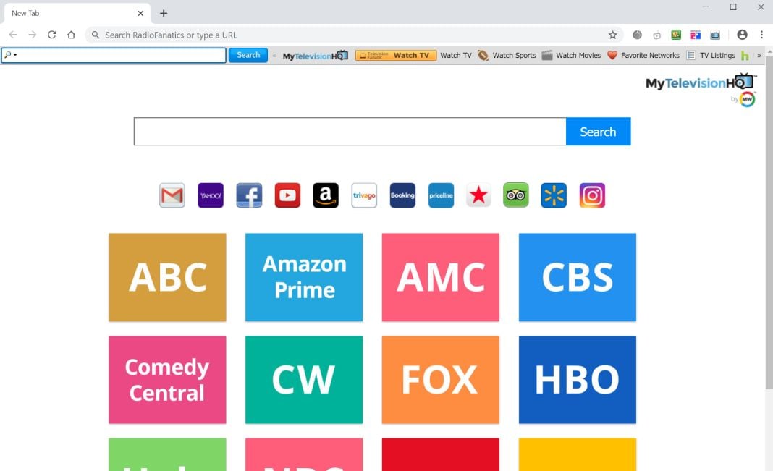Open toolbar search magnifier dropdown
Viewport: 773px width, 471px height.
click(10, 55)
